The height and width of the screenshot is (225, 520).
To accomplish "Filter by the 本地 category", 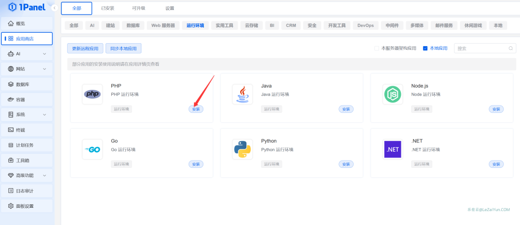I will (498, 25).
